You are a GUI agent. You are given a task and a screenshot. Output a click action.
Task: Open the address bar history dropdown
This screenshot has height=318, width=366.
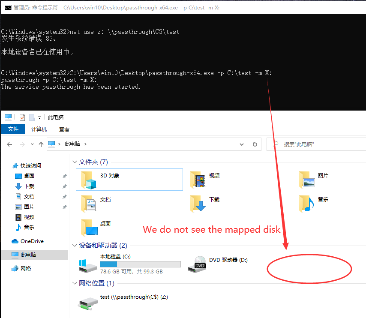click(x=242, y=144)
